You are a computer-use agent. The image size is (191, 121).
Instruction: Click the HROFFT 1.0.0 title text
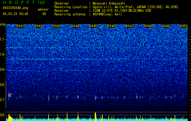[24, 2]
